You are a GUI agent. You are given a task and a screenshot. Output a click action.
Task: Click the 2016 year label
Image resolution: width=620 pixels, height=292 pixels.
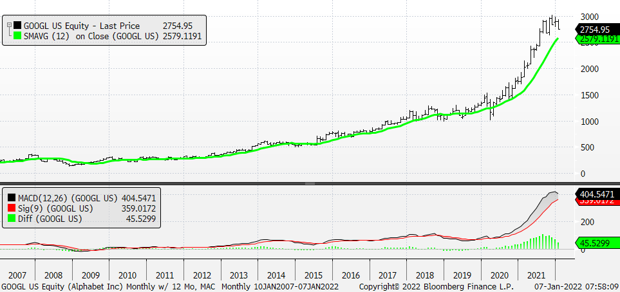pyautogui.click(x=351, y=275)
